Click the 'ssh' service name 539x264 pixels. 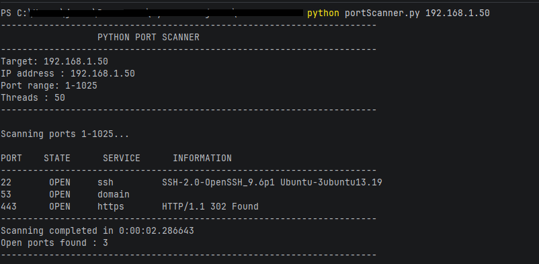pos(106,183)
